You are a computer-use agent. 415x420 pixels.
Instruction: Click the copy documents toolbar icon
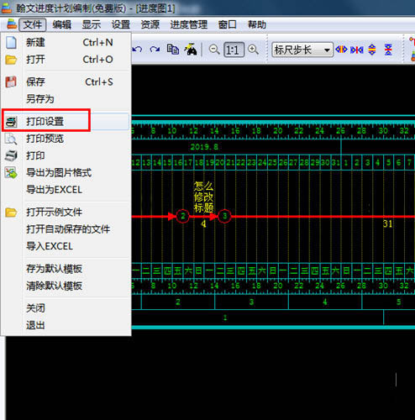173,50
